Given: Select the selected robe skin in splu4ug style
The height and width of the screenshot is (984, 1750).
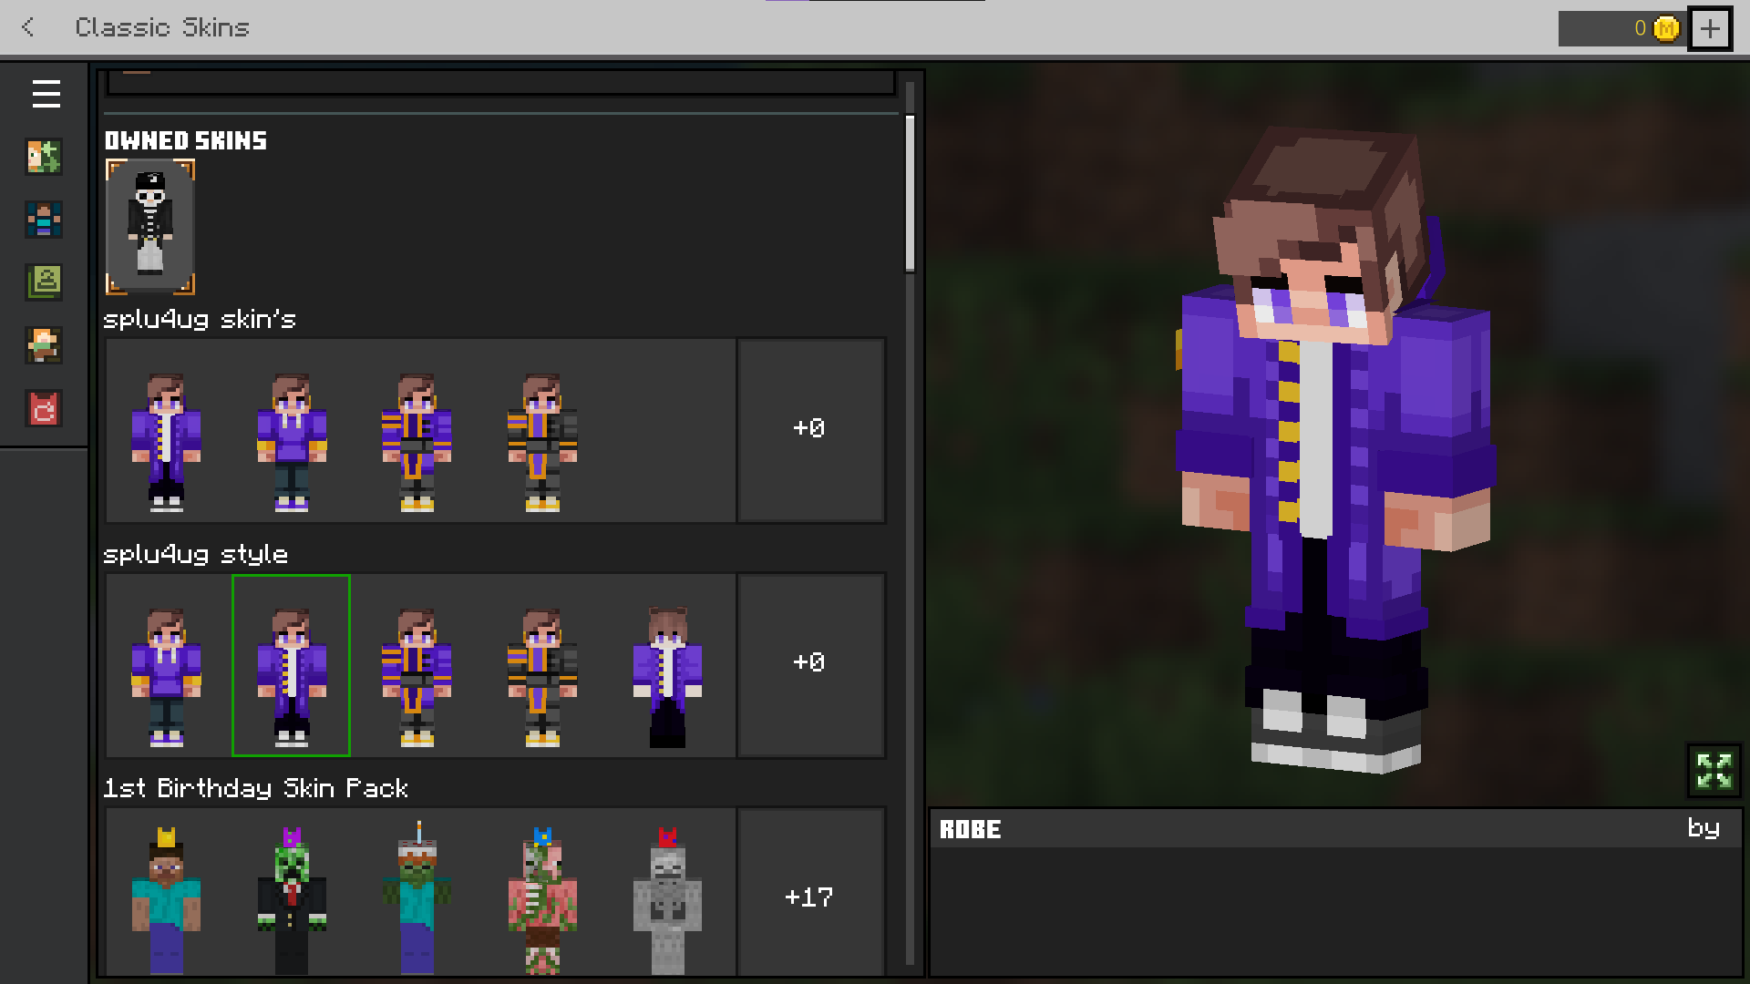Looking at the screenshot, I should click(x=292, y=666).
